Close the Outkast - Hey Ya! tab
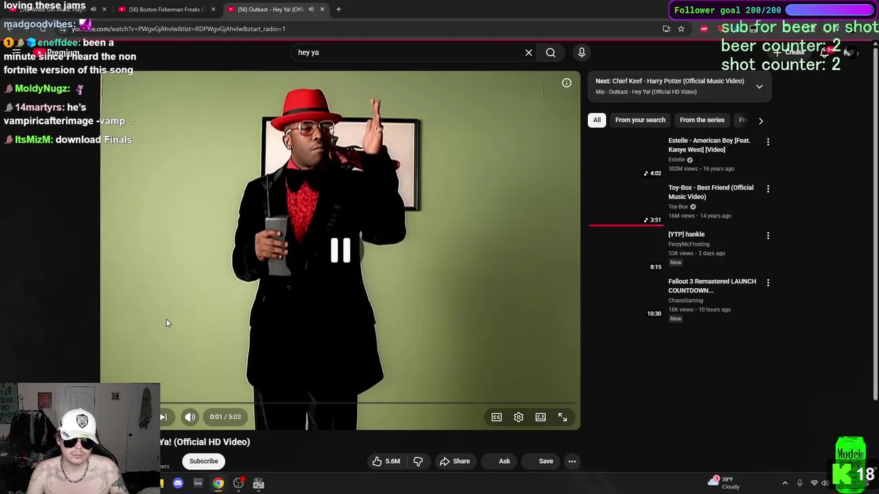The image size is (879, 494). coord(322,10)
